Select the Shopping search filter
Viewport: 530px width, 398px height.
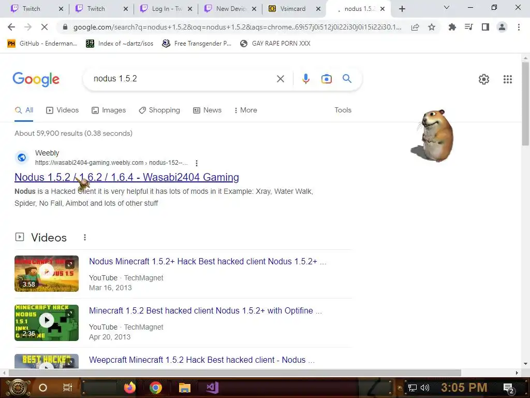tap(159, 110)
